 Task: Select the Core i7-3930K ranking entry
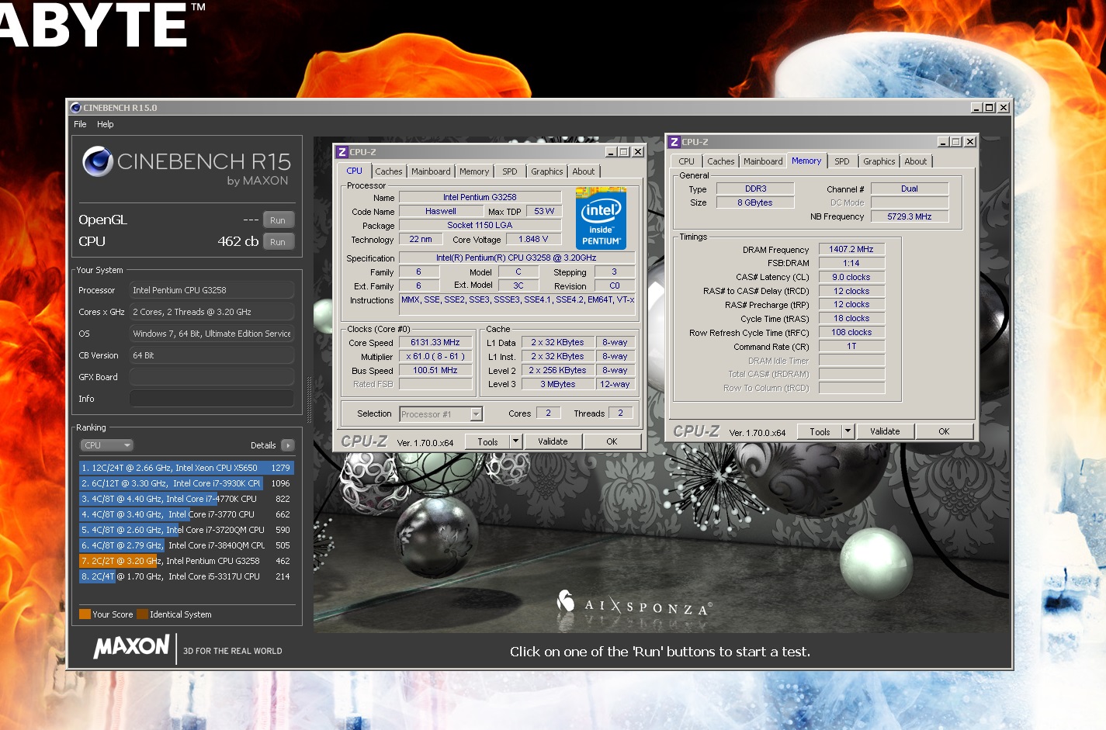[186, 483]
